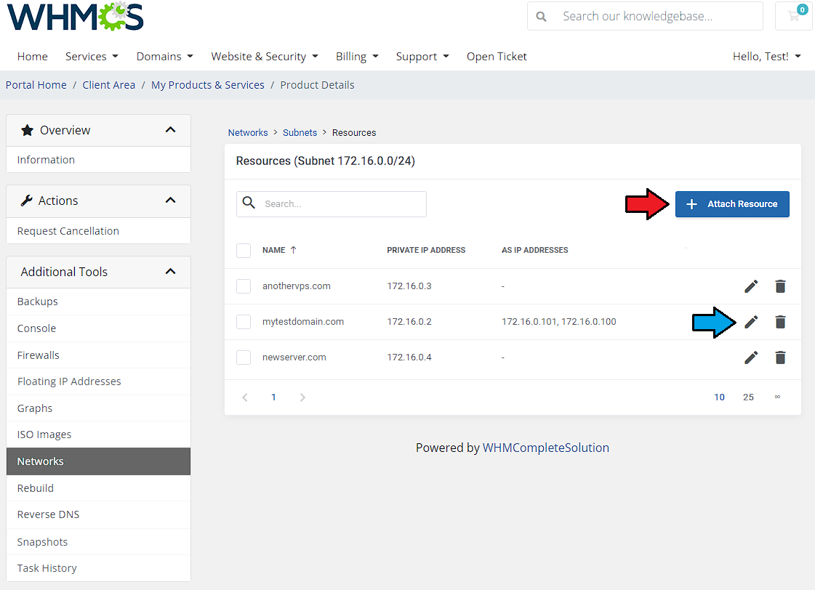This screenshot has height=590, width=815.
Task: Check the newserver.com row checkbox
Action: point(244,357)
